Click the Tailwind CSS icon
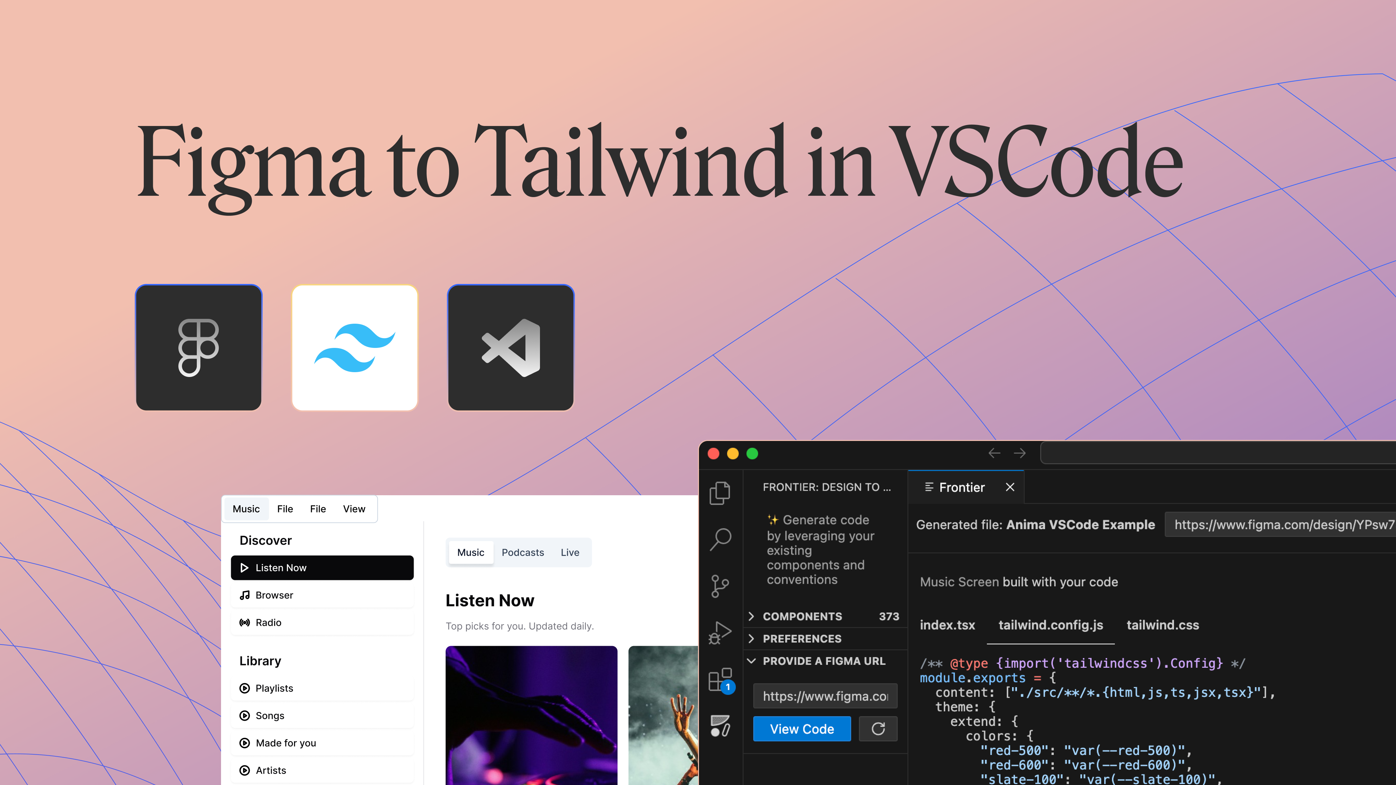1396x785 pixels. 355,347
